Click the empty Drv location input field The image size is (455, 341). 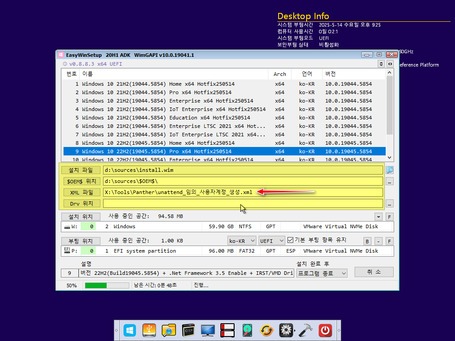pos(243,203)
